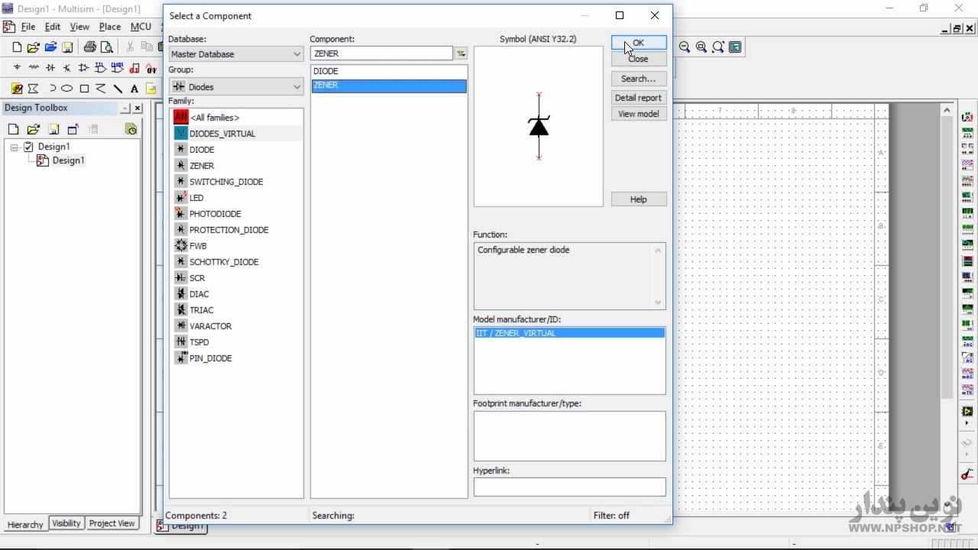
Task: Select the Multimeter instrument icon
Action: click(x=967, y=117)
